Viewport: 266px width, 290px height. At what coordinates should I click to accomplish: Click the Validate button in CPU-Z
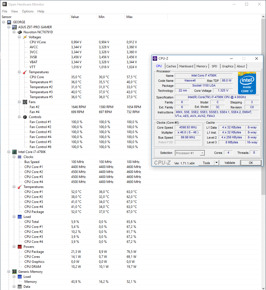click(x=230, y=163)
